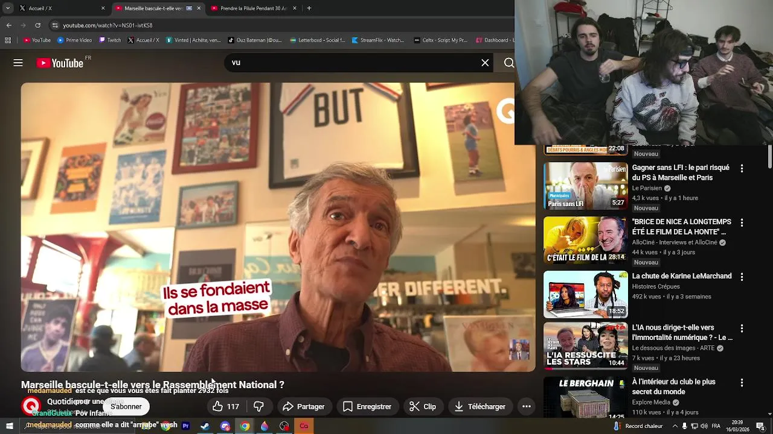Subscribe with the S'abonner button
This screenshot has height=434, width=773.
click(126, 407)
